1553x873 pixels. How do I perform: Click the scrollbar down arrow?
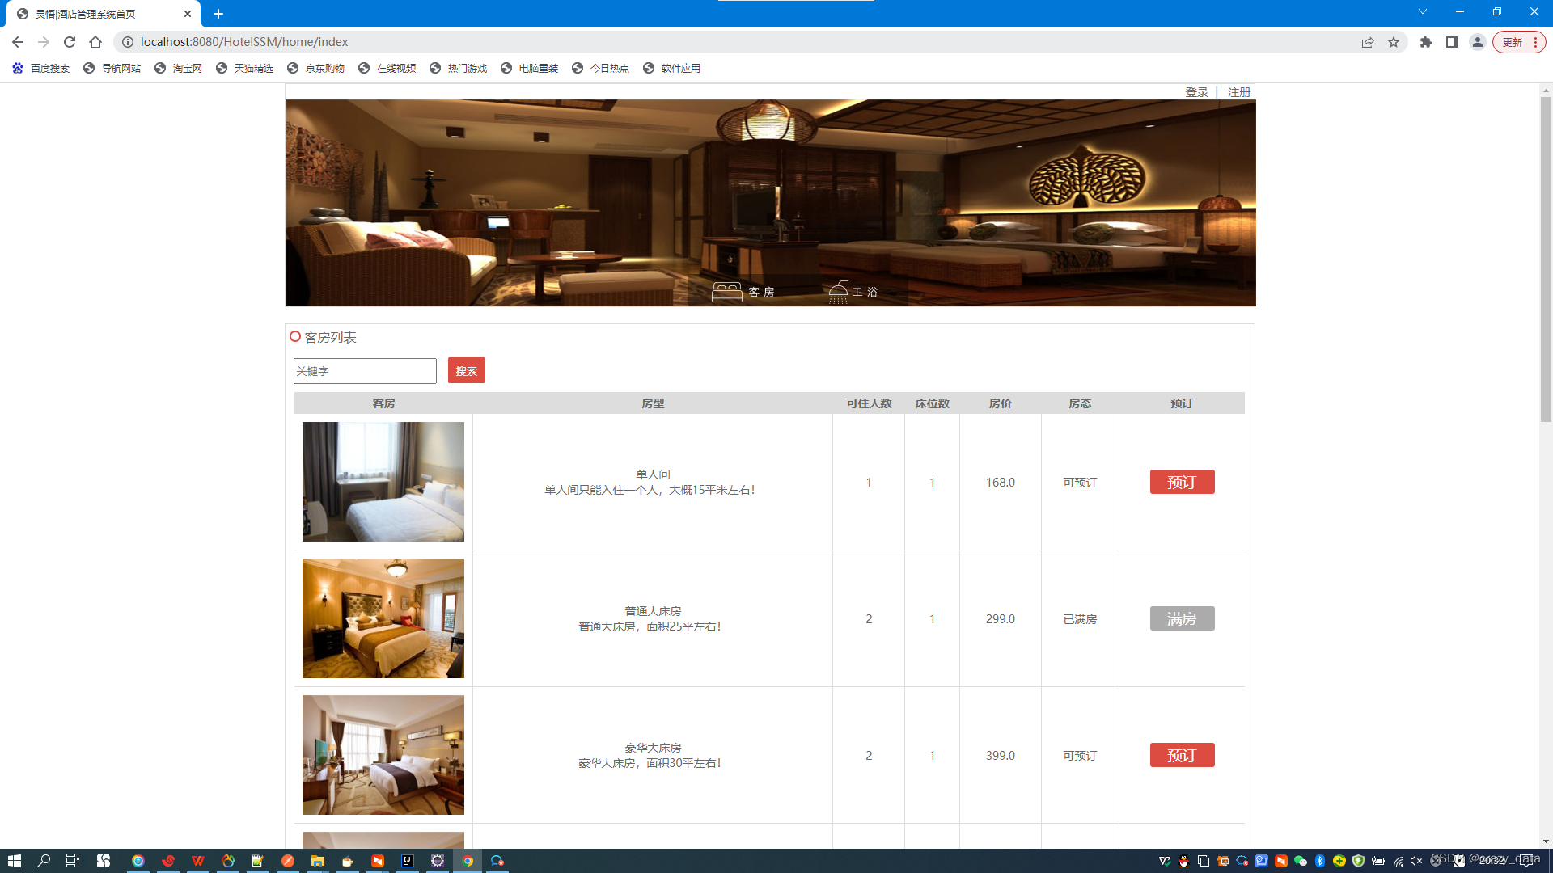pos(1546,841)
